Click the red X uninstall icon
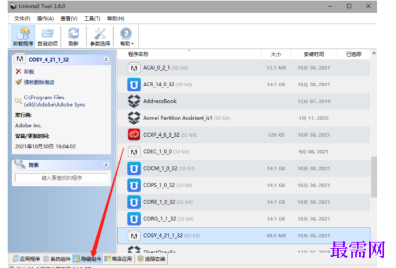 pyautogui.click(x=18, y=72)
